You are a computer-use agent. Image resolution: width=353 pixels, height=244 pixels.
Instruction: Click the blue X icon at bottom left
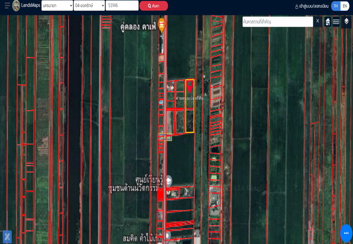(7, 237)
